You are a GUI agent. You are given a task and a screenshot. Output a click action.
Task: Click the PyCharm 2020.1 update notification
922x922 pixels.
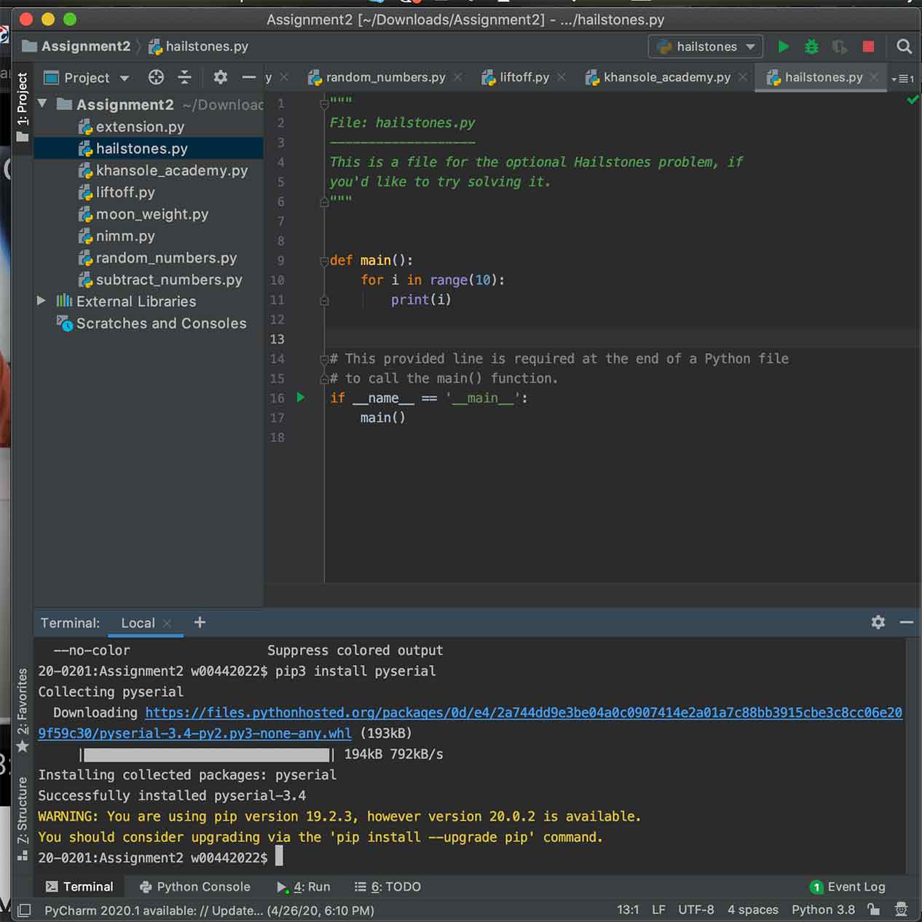(209, 910)
